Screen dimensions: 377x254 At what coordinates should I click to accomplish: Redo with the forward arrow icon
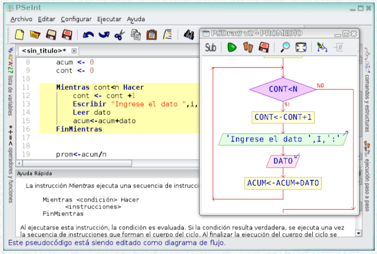pyautogui.click(x=104, y=35)
